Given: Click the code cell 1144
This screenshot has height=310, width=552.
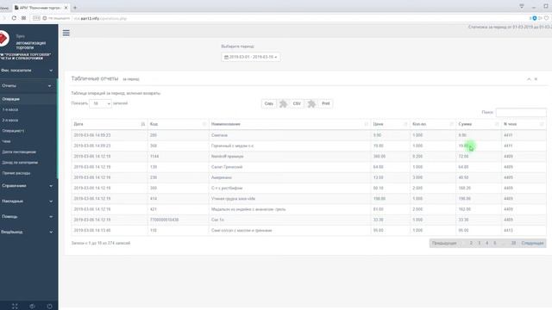Looking at the screenshot, I should pyautogui.click(x=179, y=157).
